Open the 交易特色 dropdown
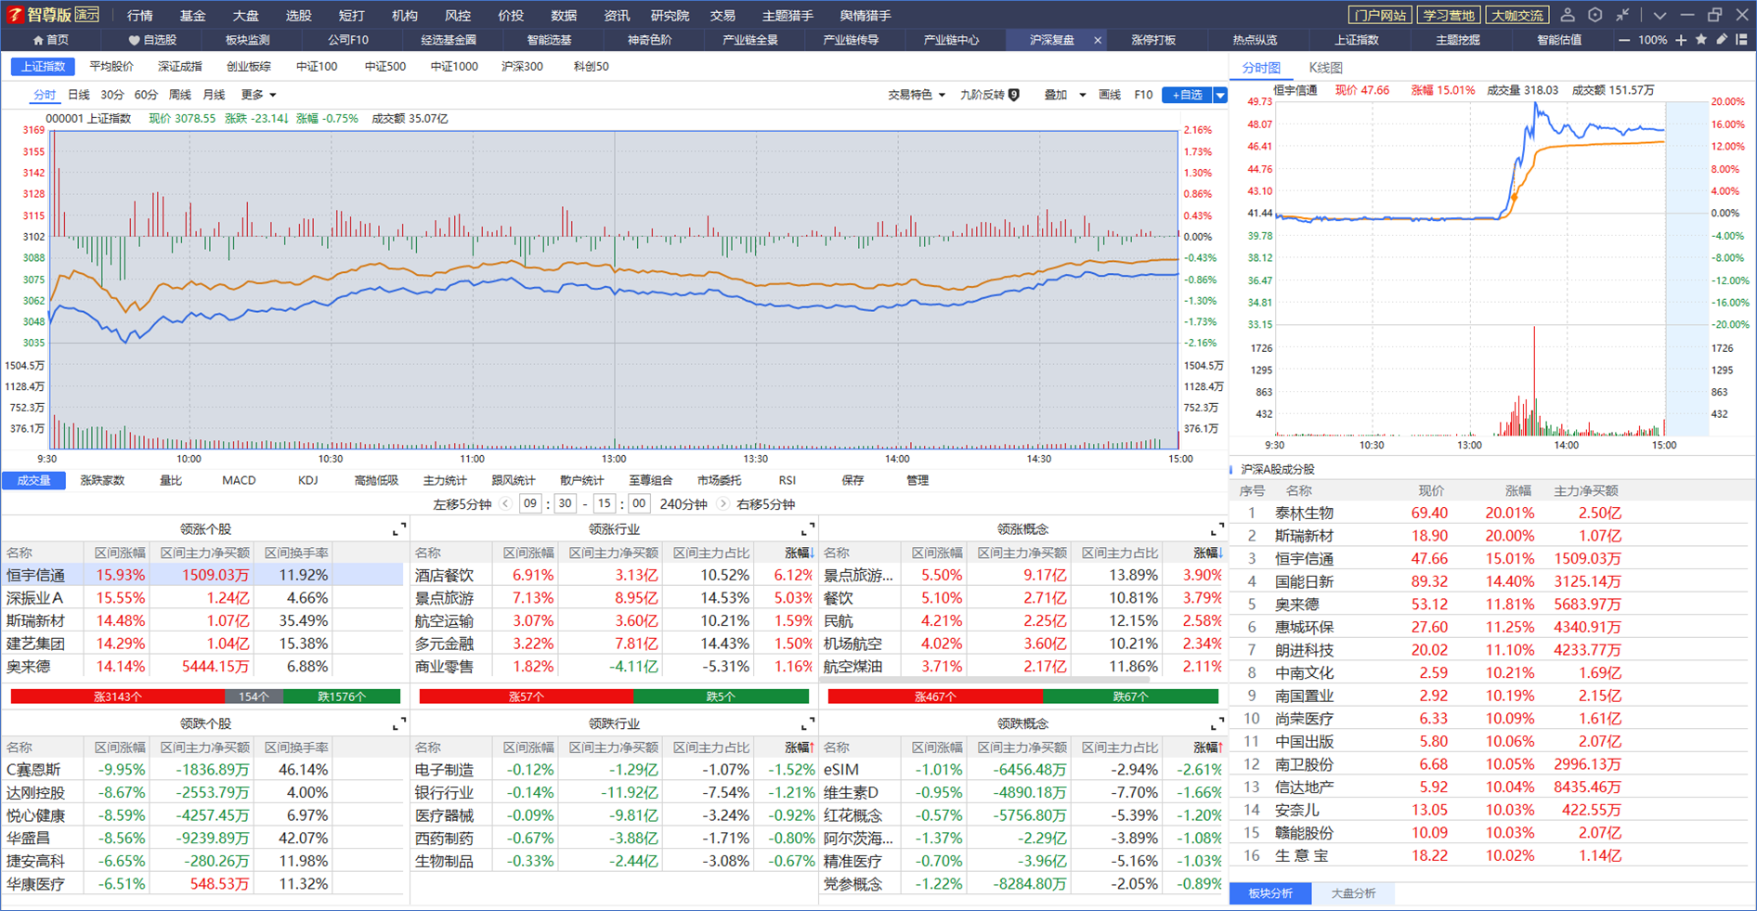The image size is (1757, 911). point(917,95)
